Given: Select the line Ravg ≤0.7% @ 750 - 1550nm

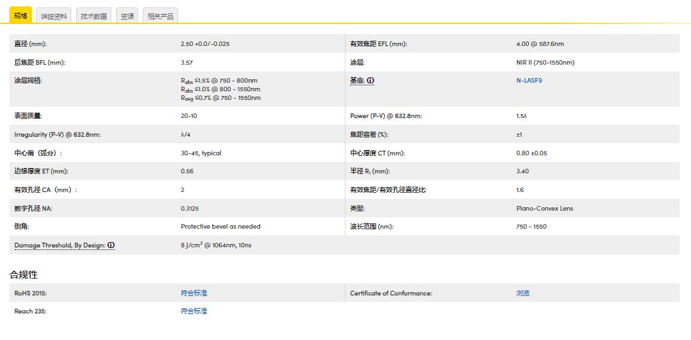Looking at the screenshot, I should click(220, 98).
